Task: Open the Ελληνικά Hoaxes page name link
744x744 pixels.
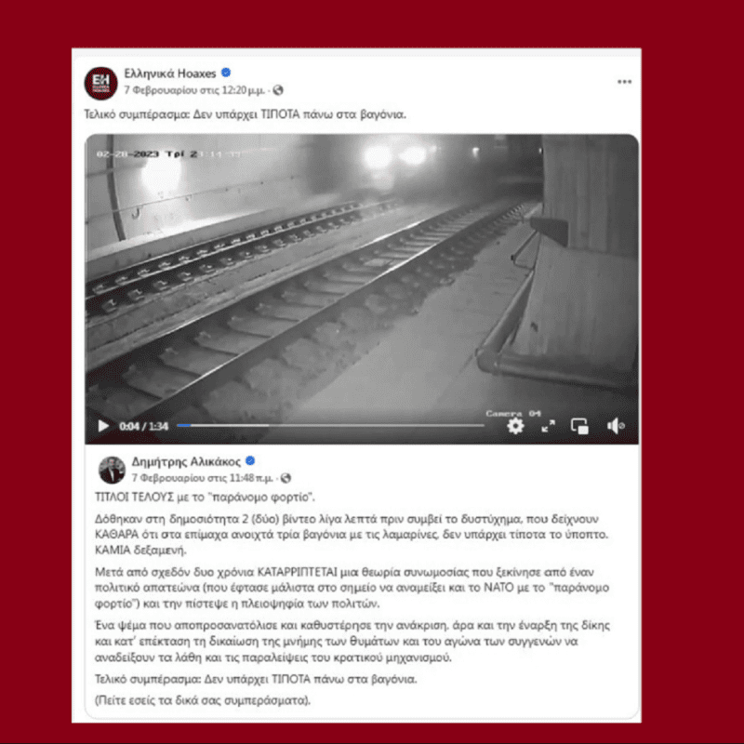Action: coord(170,73)
